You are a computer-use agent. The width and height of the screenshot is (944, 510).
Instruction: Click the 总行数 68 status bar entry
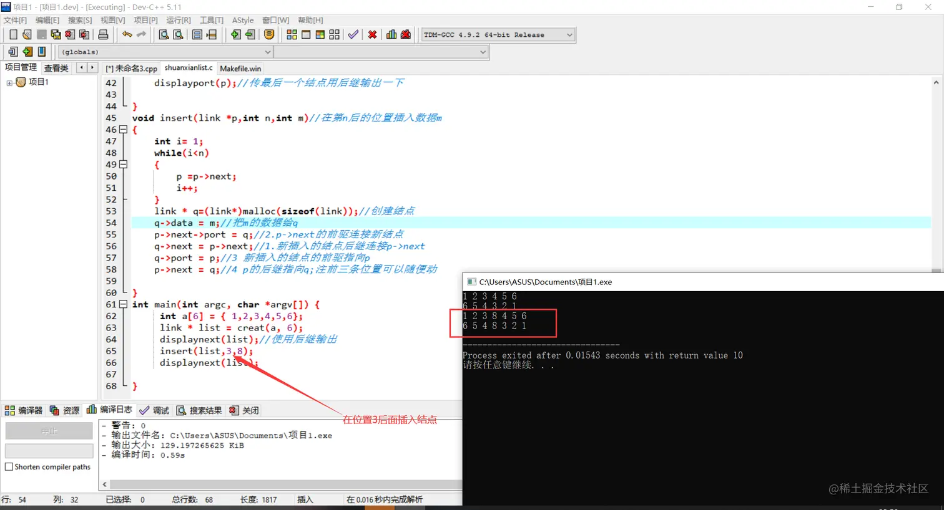pyautogui.click(x=192, y=499)
